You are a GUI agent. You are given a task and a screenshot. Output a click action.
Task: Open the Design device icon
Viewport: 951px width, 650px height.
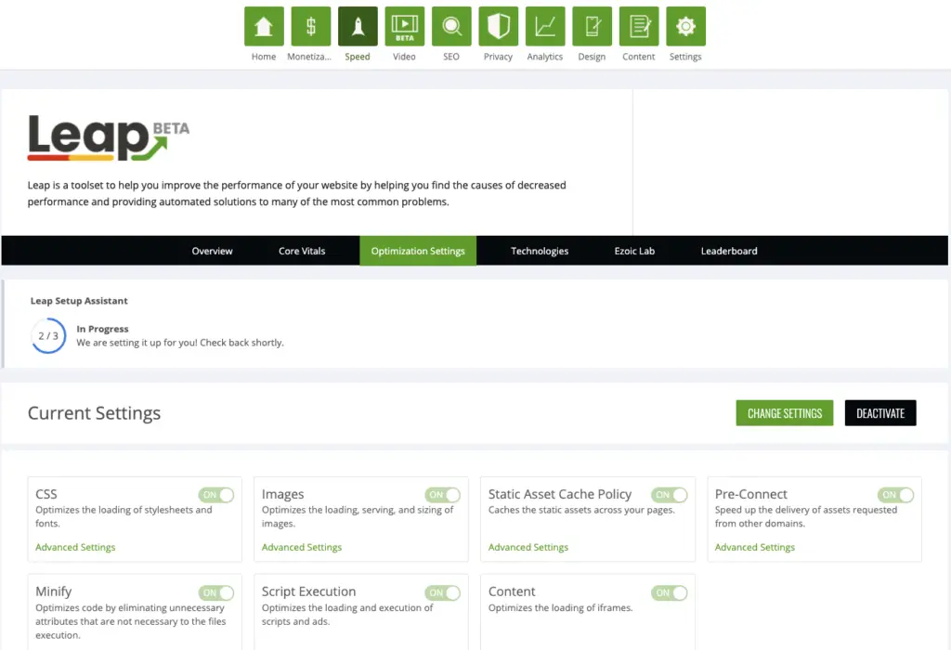[592, 26]
